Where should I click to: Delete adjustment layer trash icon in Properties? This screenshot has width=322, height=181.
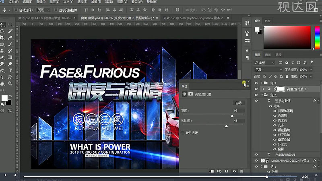(242, 171)
